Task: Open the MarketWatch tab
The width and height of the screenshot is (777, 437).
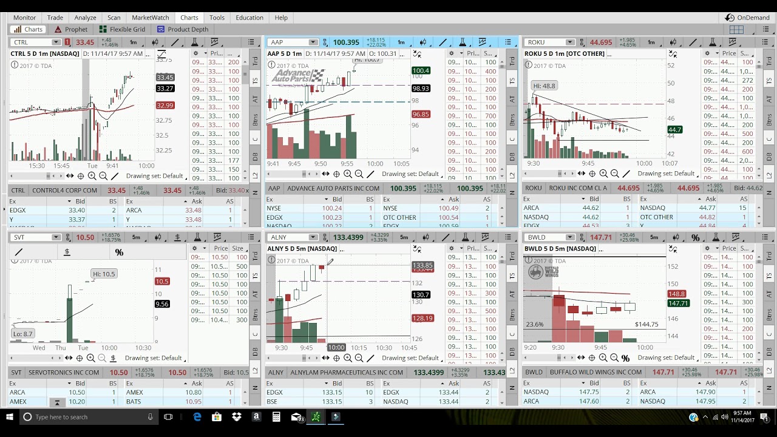Action: tap(151, 18)
